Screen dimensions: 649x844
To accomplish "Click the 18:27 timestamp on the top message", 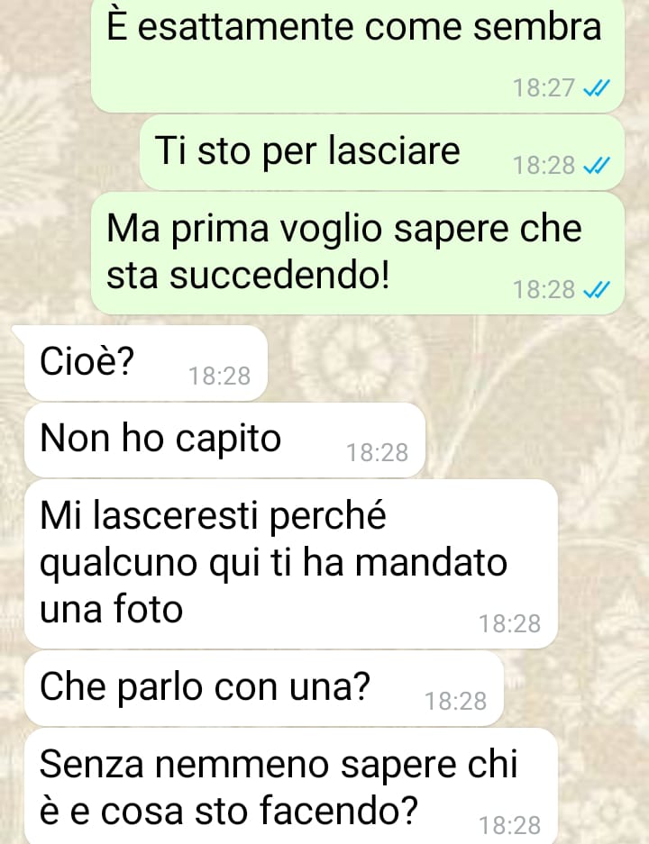I will (544, 88).
